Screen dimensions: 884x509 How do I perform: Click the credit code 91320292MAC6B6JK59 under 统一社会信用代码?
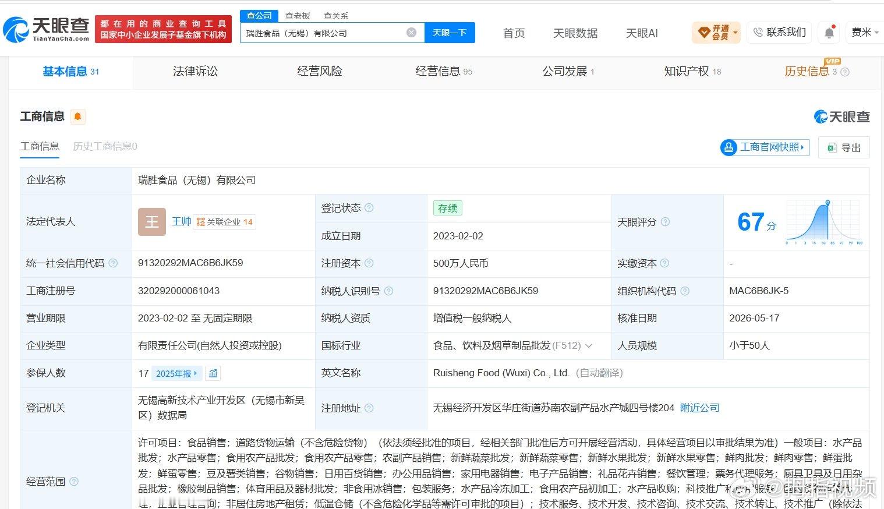click(x=190, y=263)
